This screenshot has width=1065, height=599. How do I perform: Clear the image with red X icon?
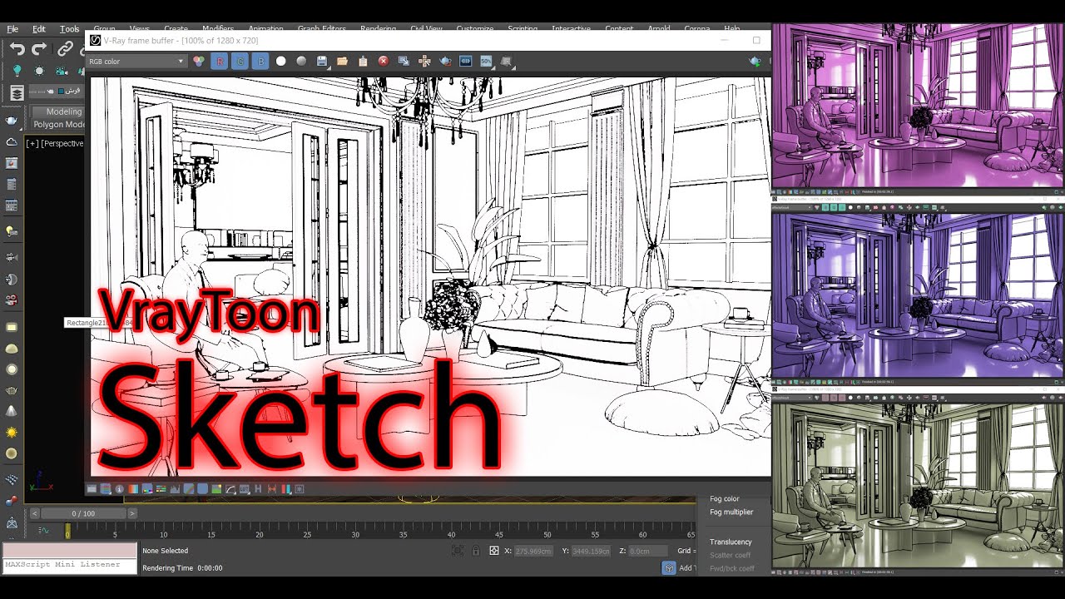click(x=384, y=61)
